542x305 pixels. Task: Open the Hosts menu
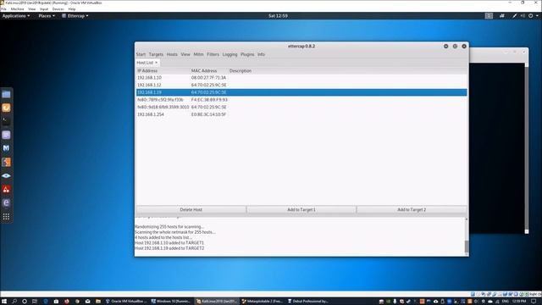coord(172,54)
